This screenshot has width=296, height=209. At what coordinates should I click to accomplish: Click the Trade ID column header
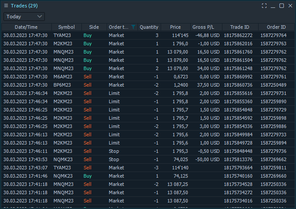tap(240, 27)
